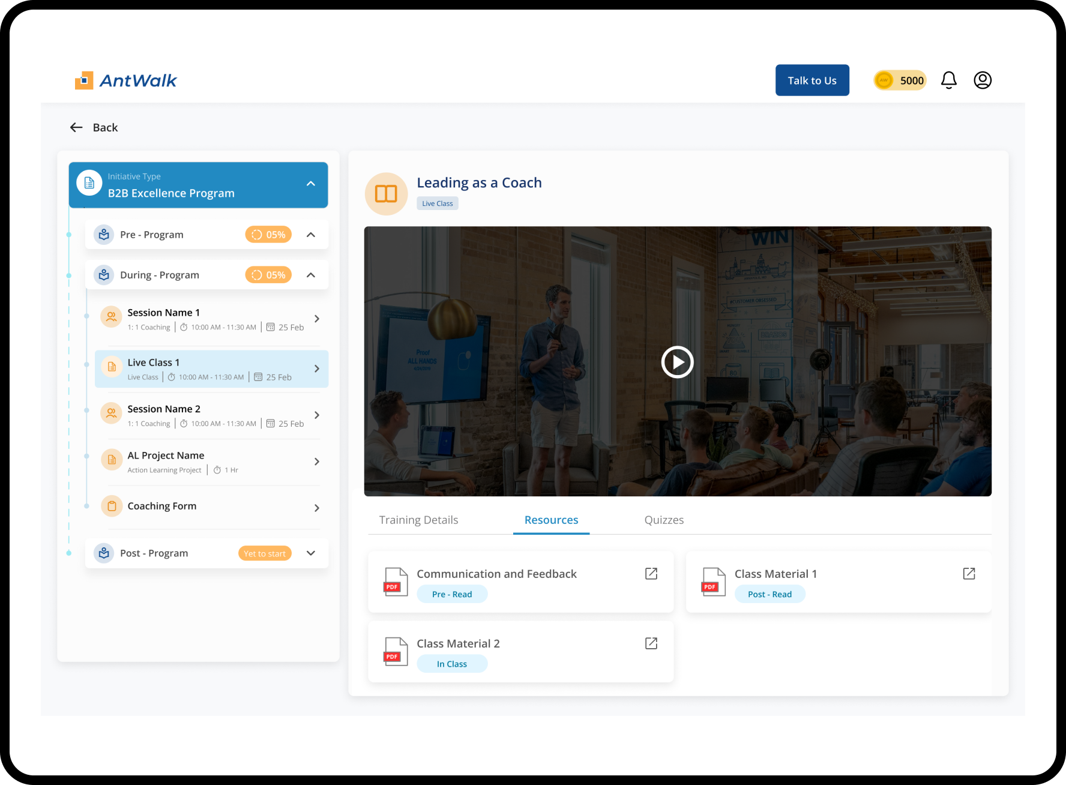
Task: Switch to the Quizzes tab
Action: pos(664,520)
